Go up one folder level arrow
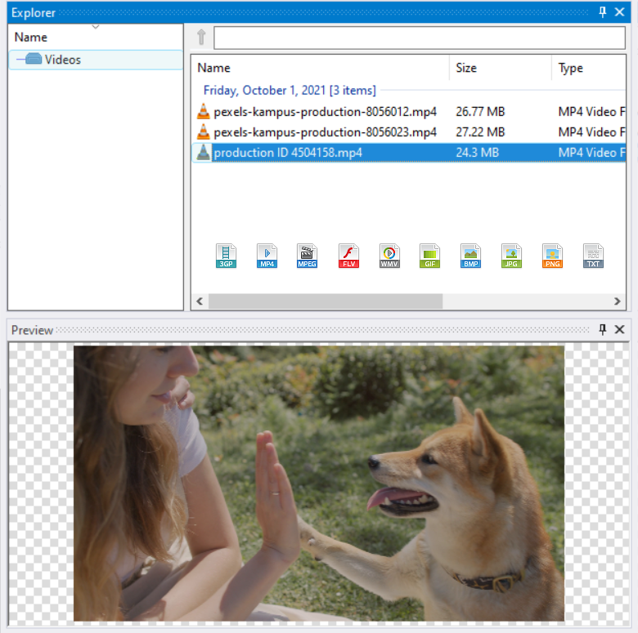The image size is (638, 633). click(201, 38)
